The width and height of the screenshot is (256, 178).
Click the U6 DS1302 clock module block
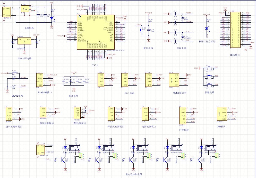coord(183,116)
